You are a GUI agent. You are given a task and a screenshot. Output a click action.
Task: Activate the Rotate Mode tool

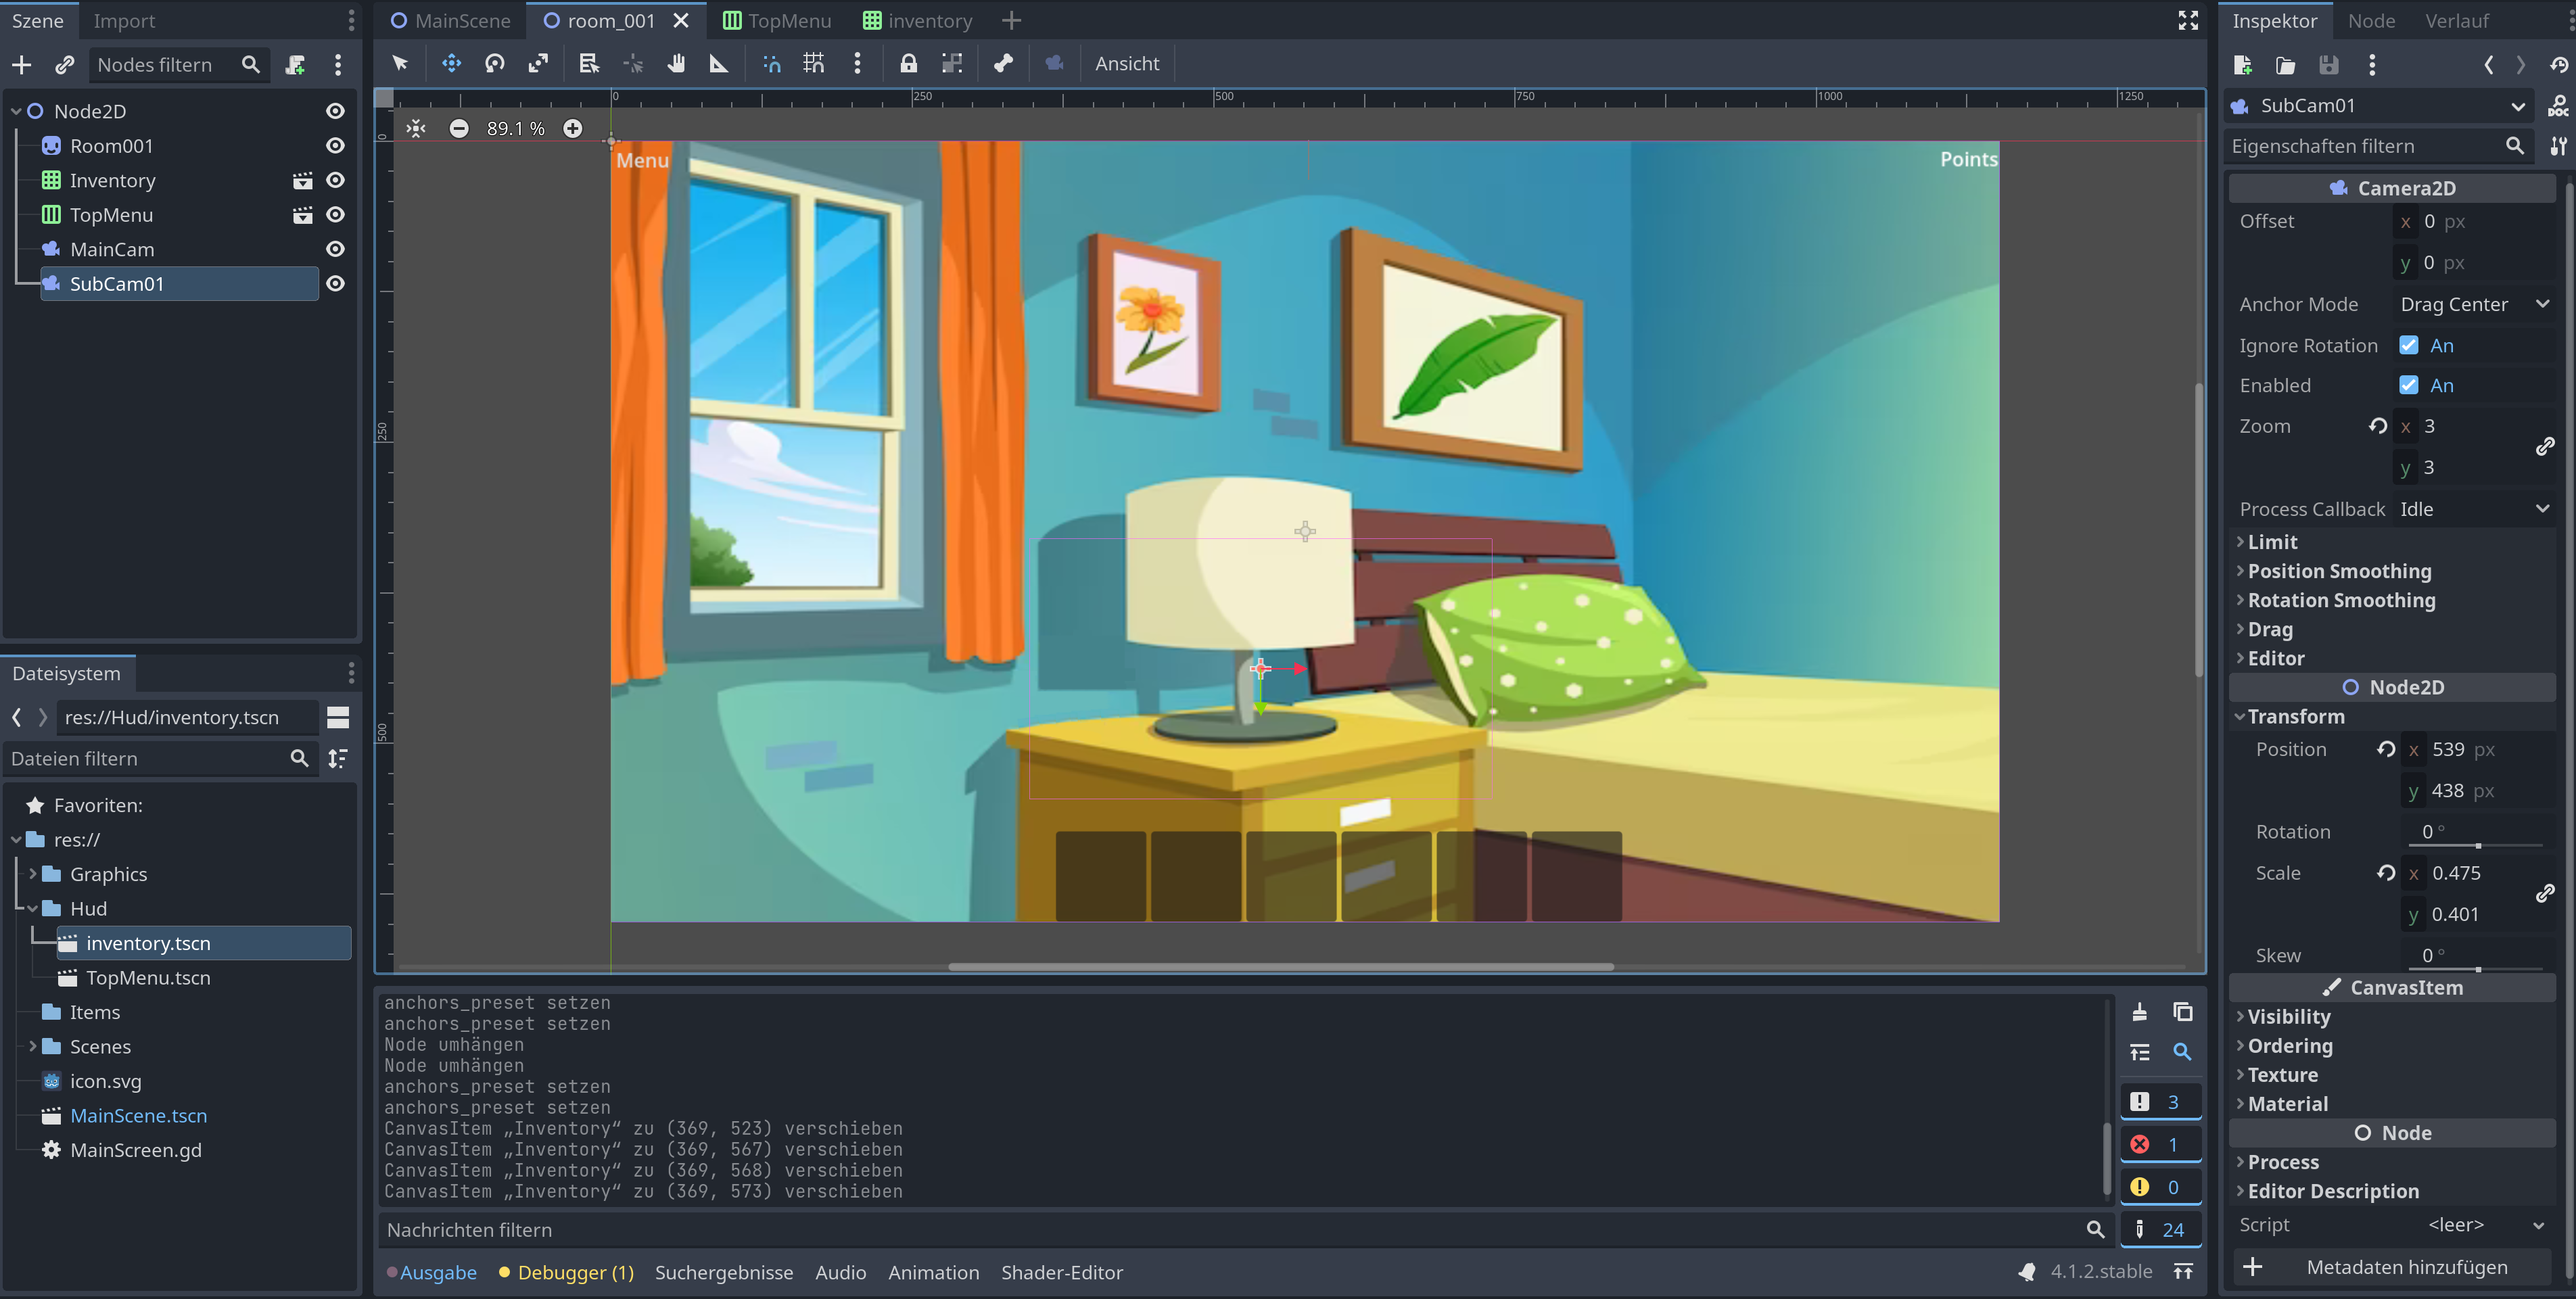coord(495,63)
